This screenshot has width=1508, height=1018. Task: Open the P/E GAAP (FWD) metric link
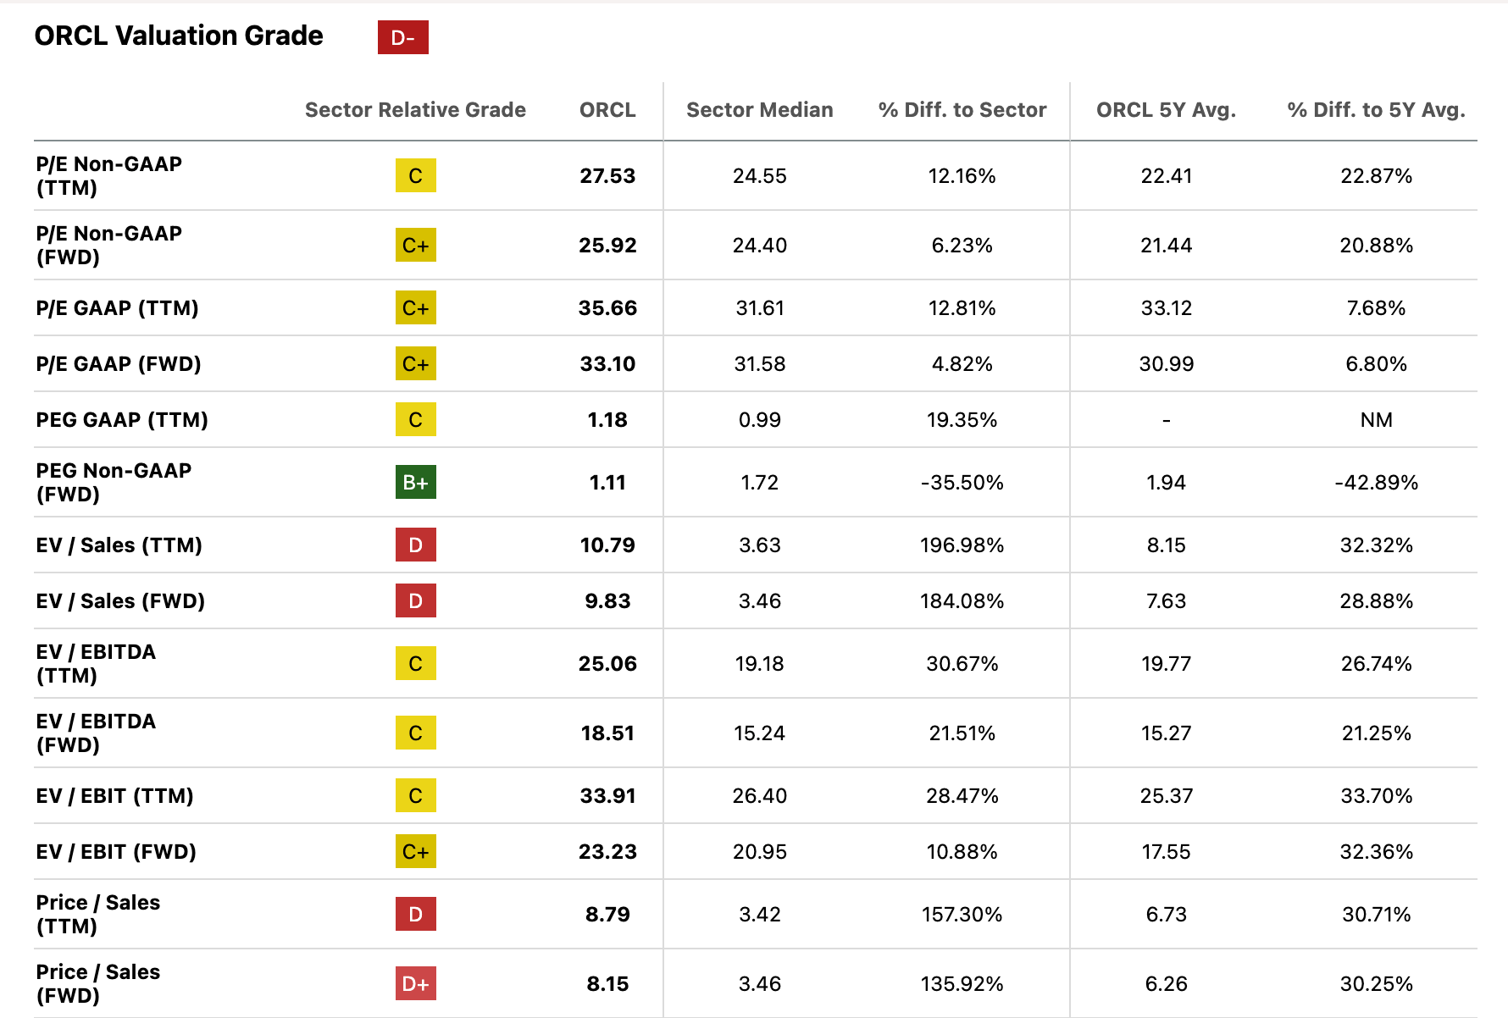(119, 364)
